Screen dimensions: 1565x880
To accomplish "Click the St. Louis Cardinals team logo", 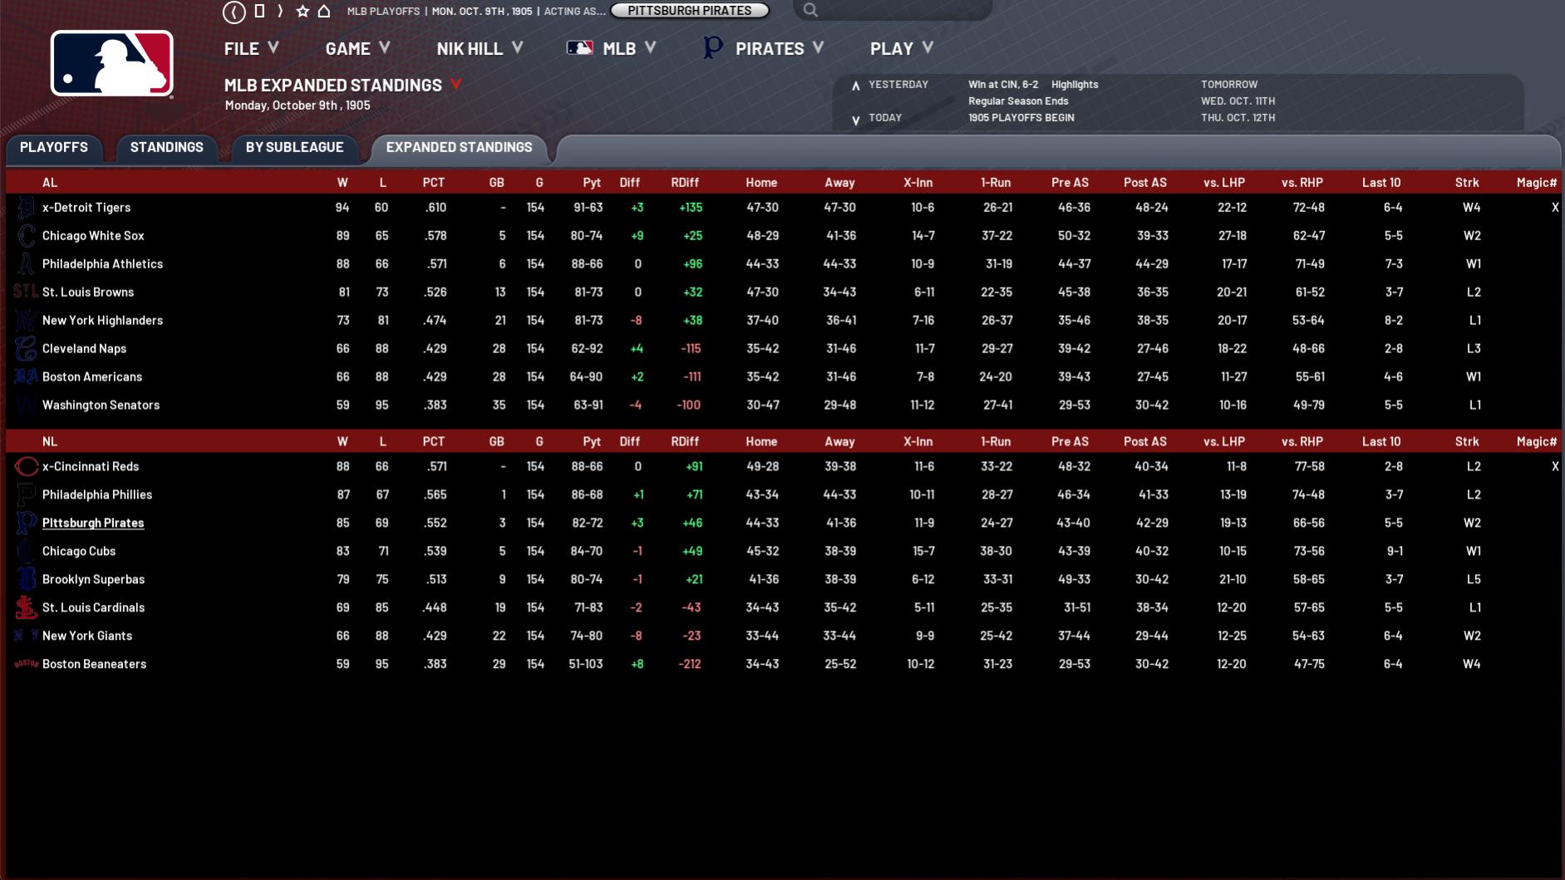I will [26, 608].
